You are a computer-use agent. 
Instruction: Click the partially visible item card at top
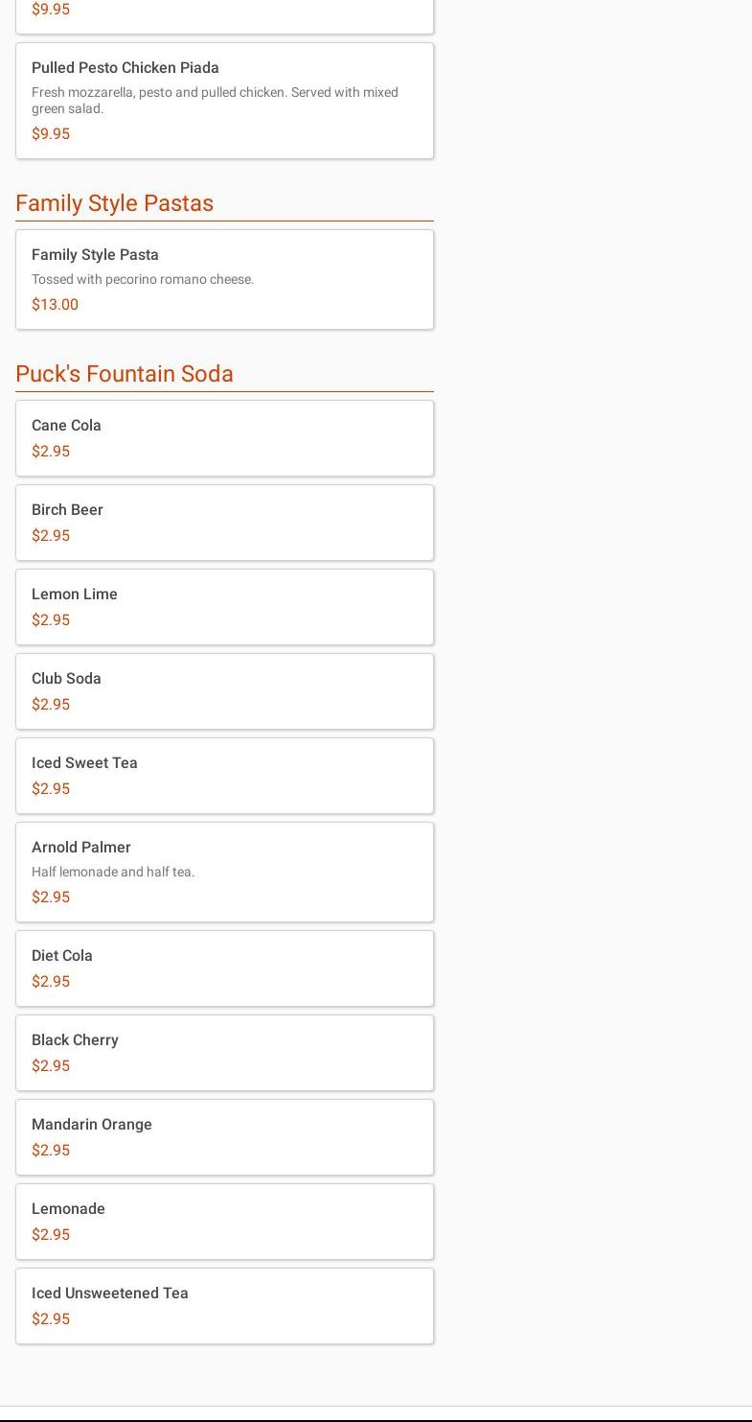tap(224, 14)
